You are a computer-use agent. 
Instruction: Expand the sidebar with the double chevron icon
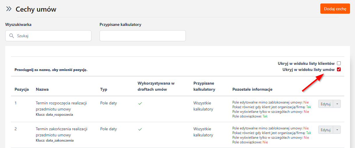tap(9, 9)
